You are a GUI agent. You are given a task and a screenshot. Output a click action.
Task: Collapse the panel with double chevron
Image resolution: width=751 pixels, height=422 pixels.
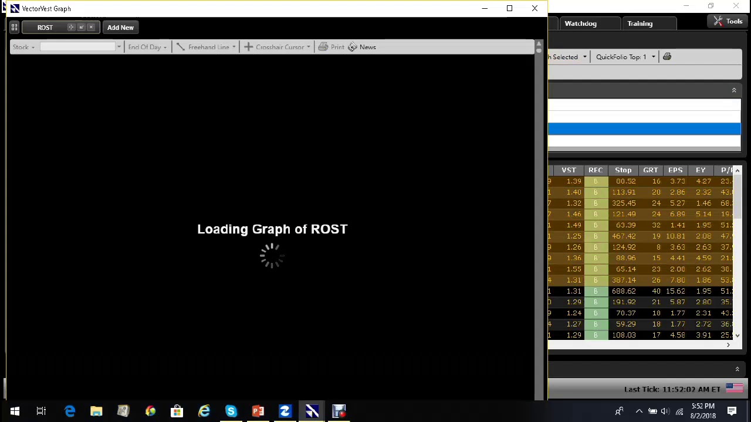pyautogui.click(x=733, y=90)
